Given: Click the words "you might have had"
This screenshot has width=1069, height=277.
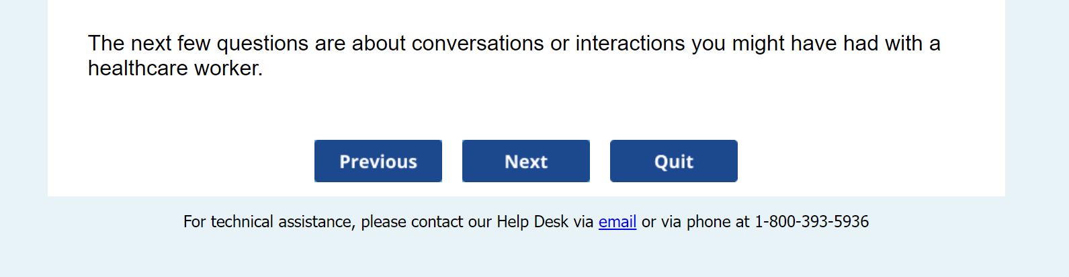Looking at the screenshot, I should (x=784, y=44).
